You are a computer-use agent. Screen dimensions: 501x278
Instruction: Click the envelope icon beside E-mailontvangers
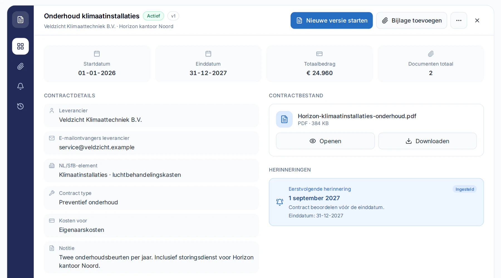pyautogui.click(x=52, y=138)
